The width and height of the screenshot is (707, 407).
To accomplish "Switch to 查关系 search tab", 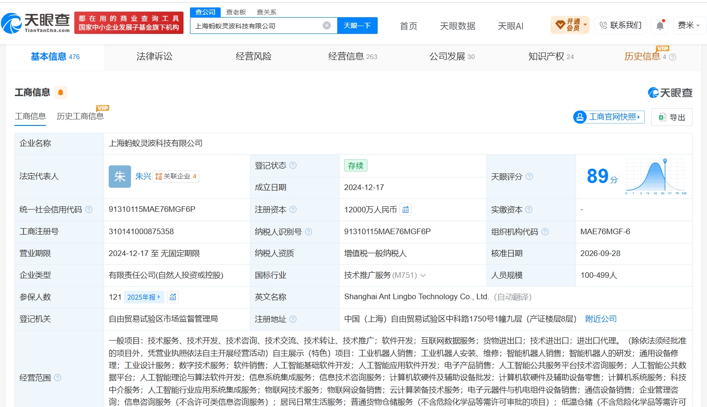I will click(267, 12).
